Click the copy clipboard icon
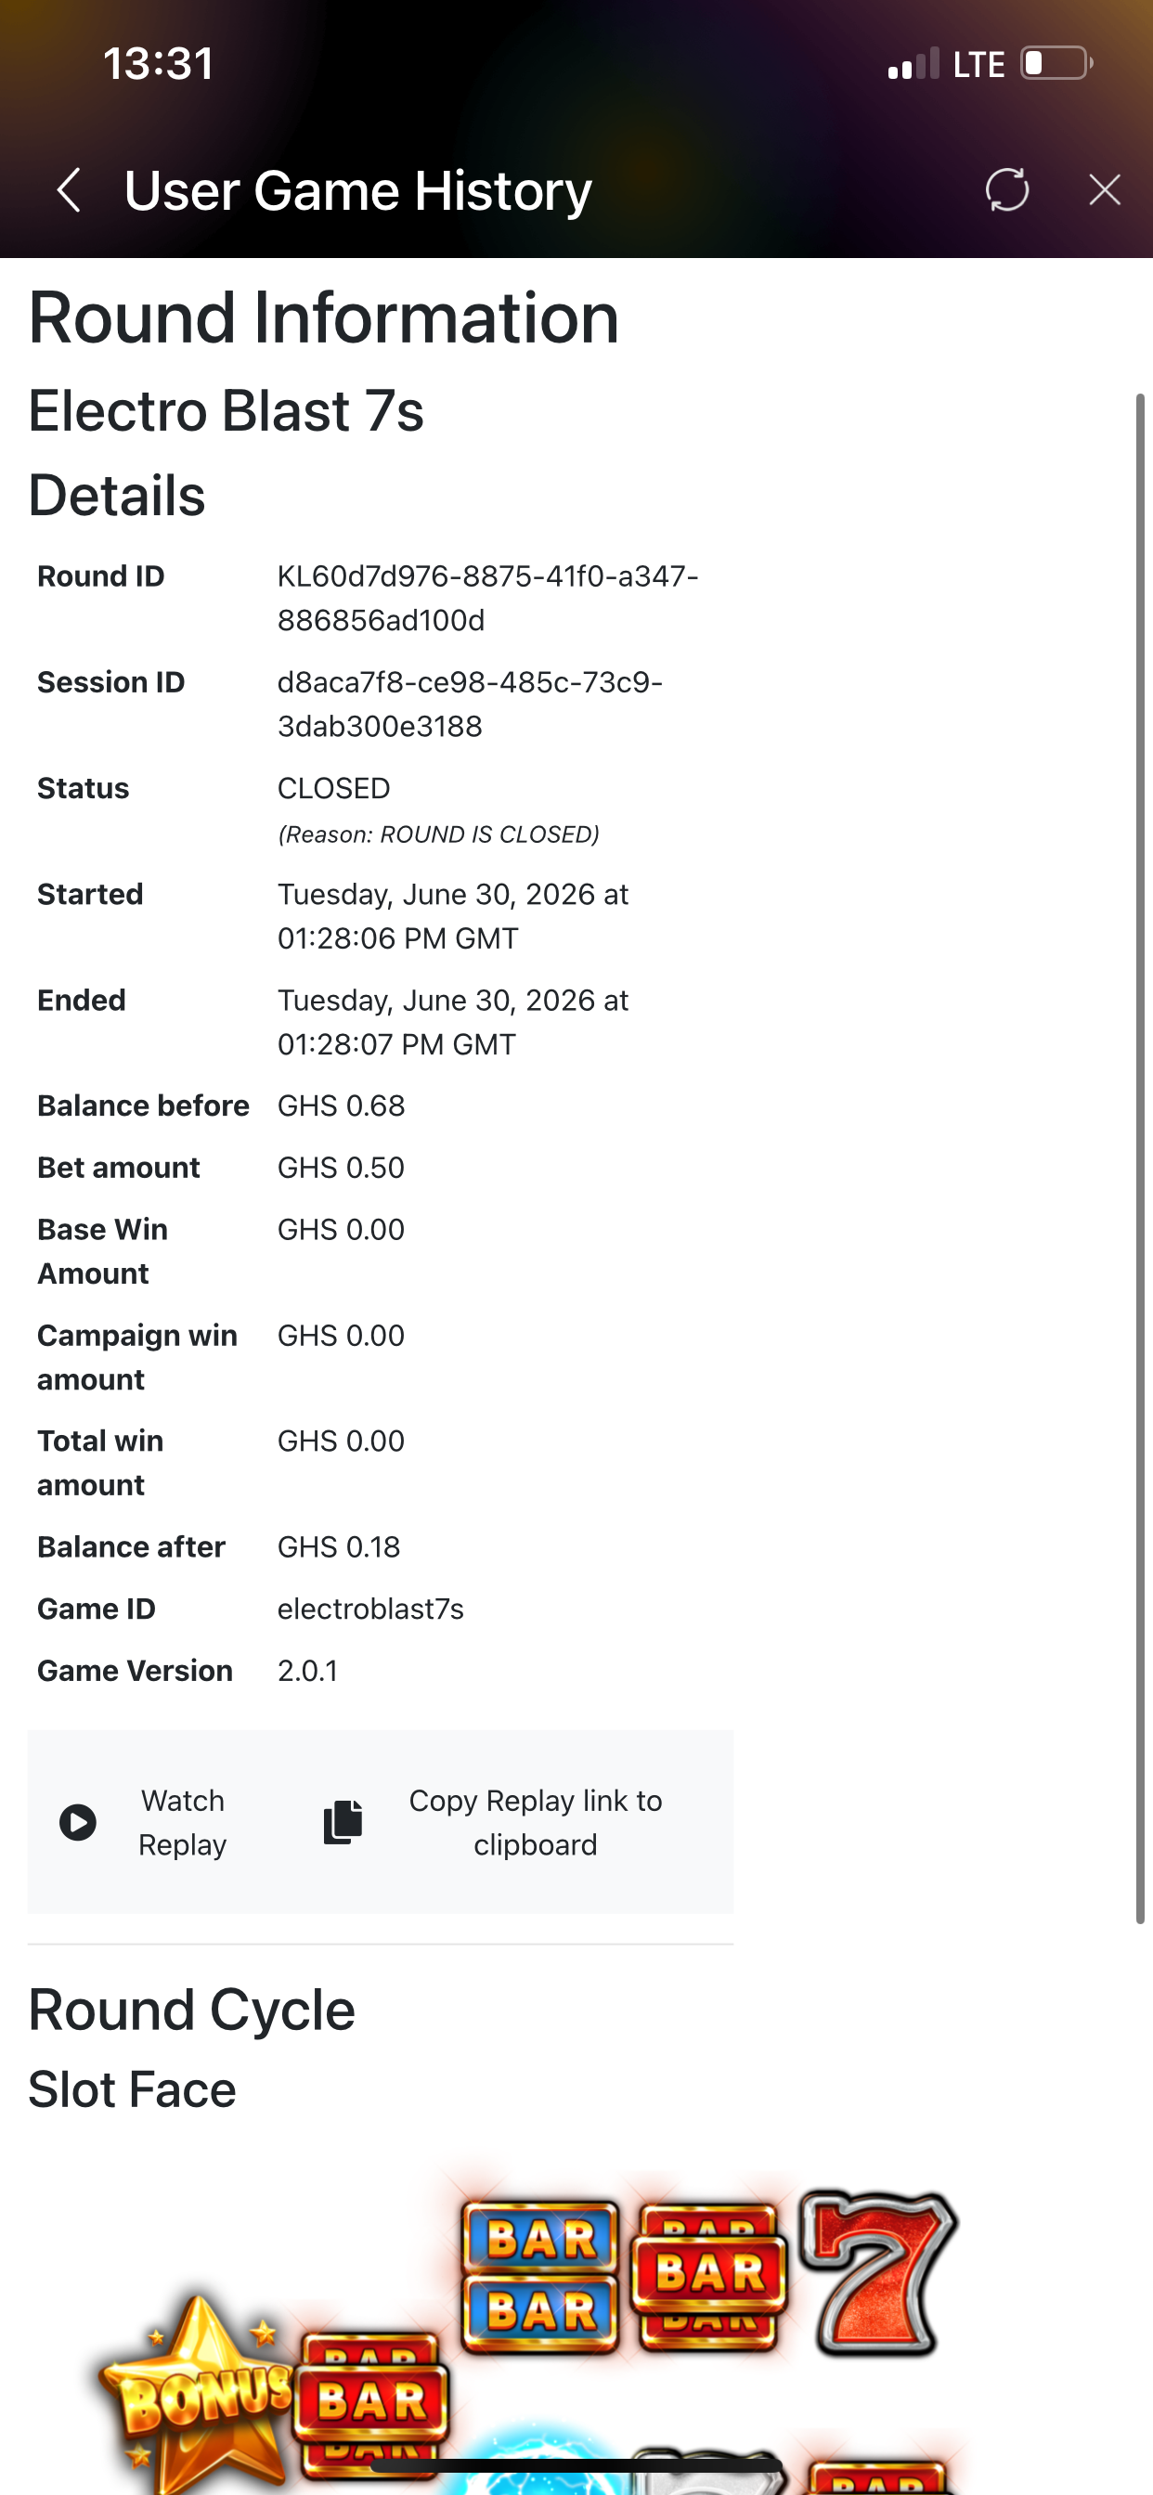 (342, 1822)
